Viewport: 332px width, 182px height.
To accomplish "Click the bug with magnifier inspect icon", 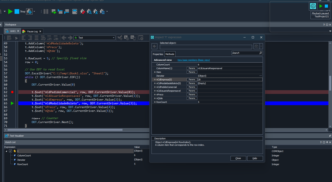I will (89, 12).
